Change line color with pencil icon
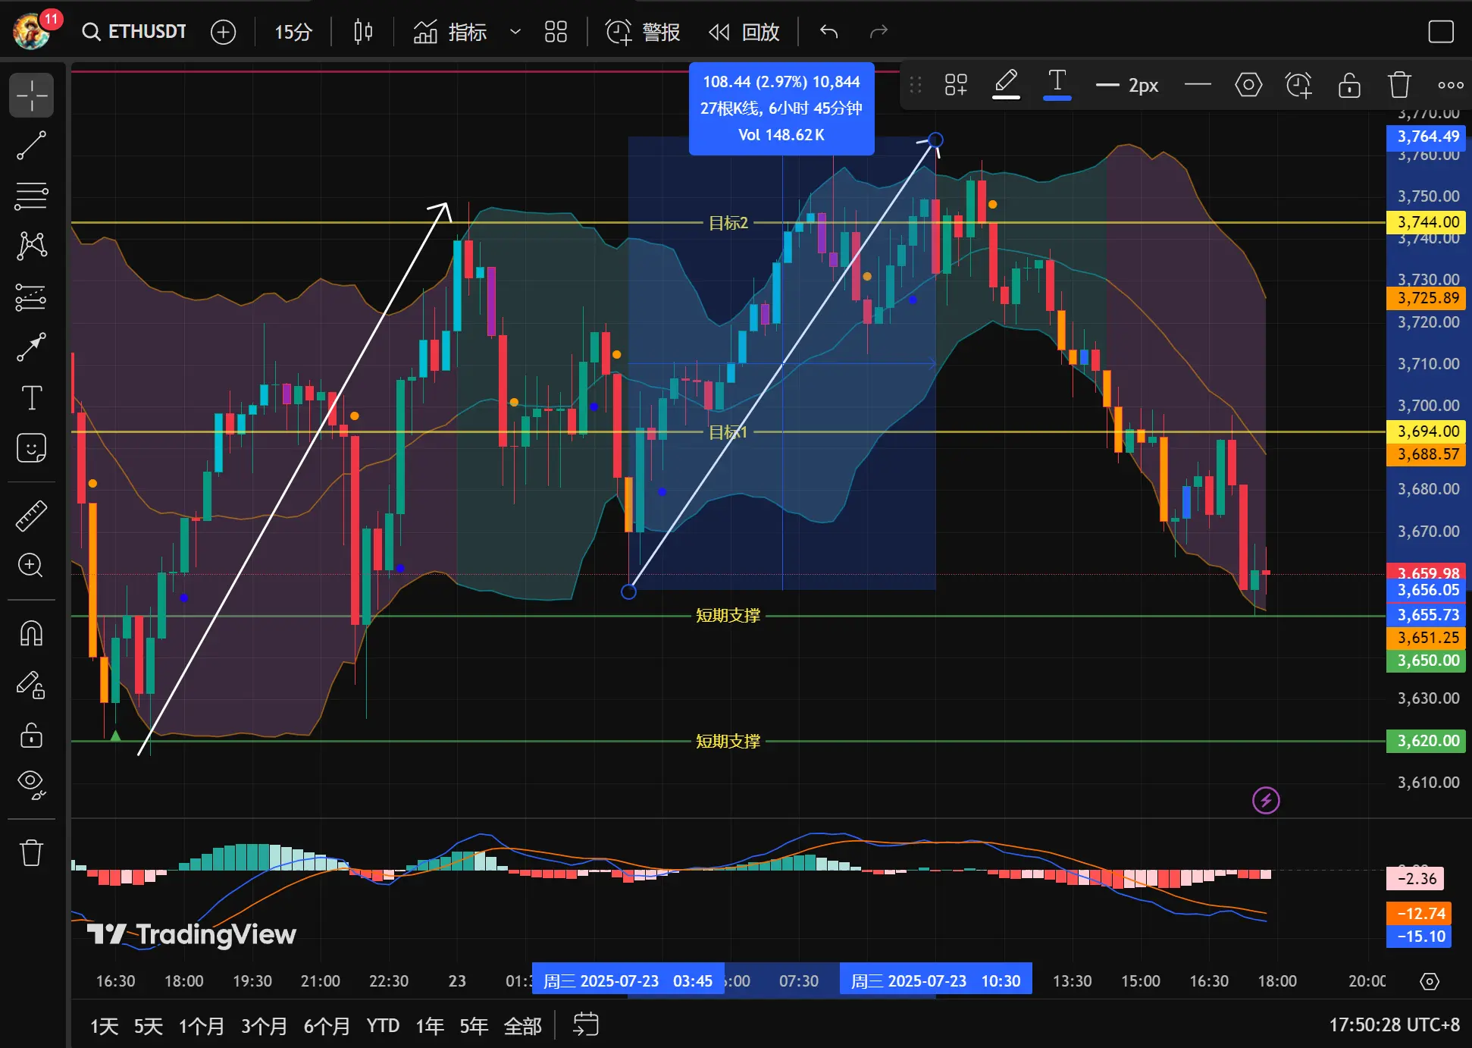1472x1048 pixels. [x=1006, y=85]
